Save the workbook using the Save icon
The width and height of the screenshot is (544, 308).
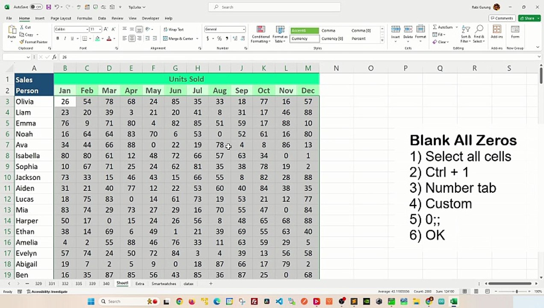[x=48, y=7]
